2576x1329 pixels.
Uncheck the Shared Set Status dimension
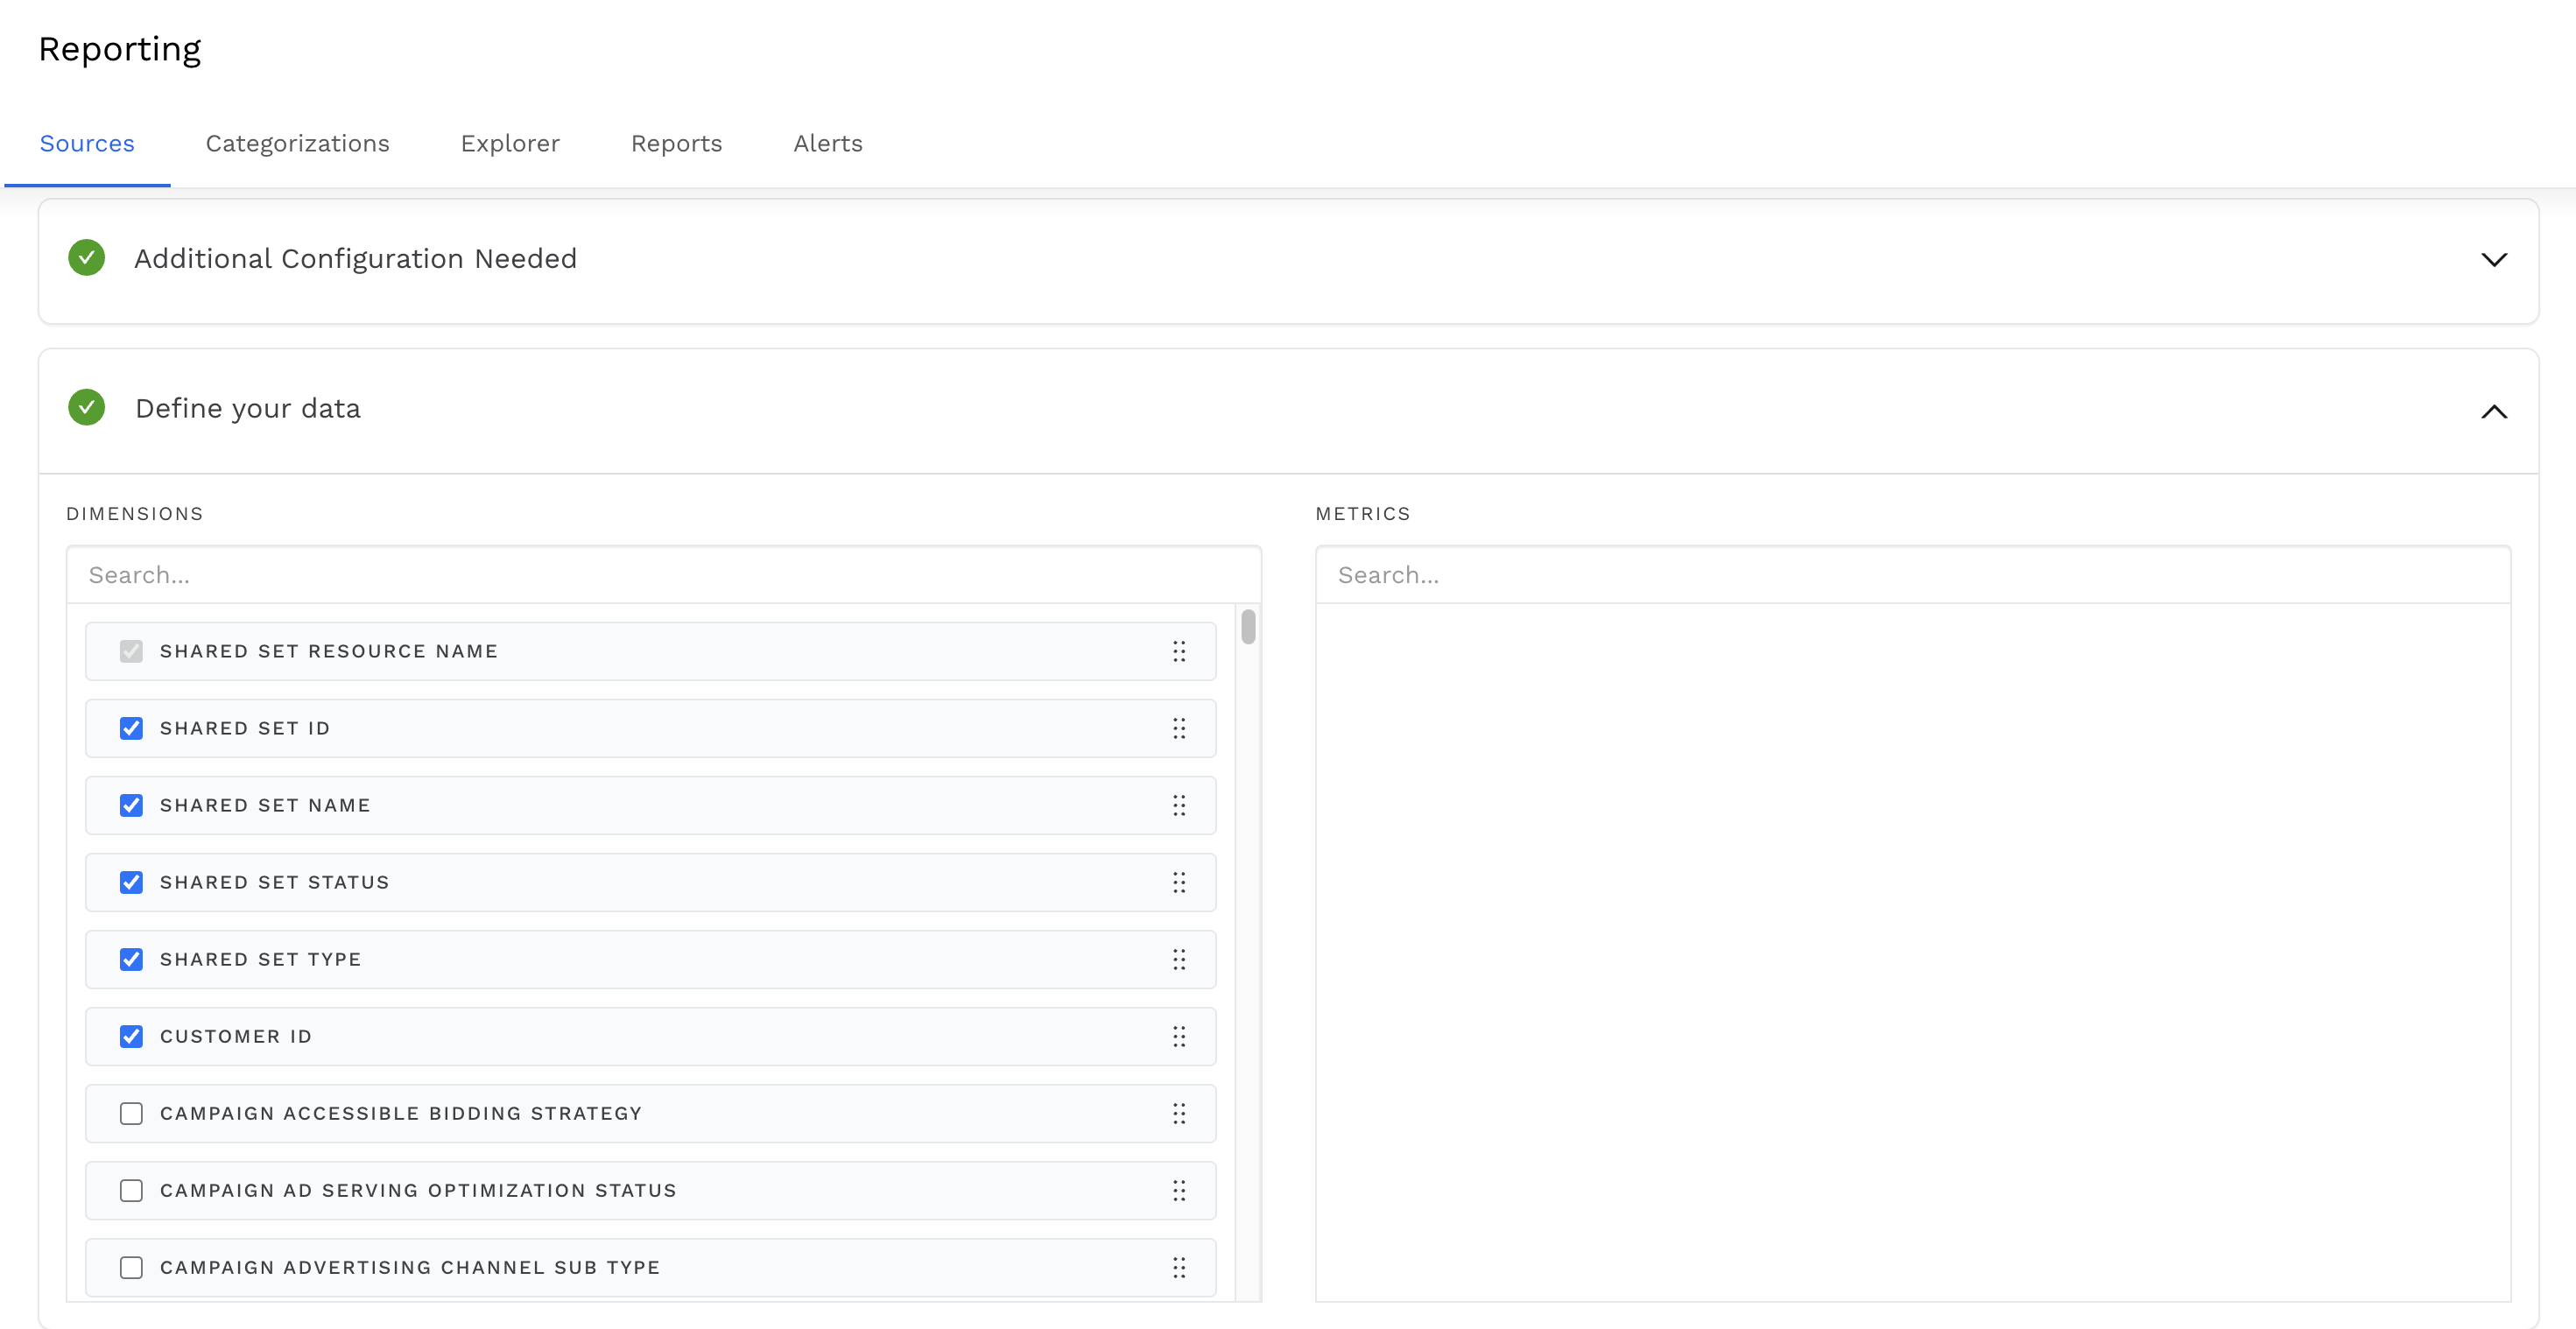point(131,882)
